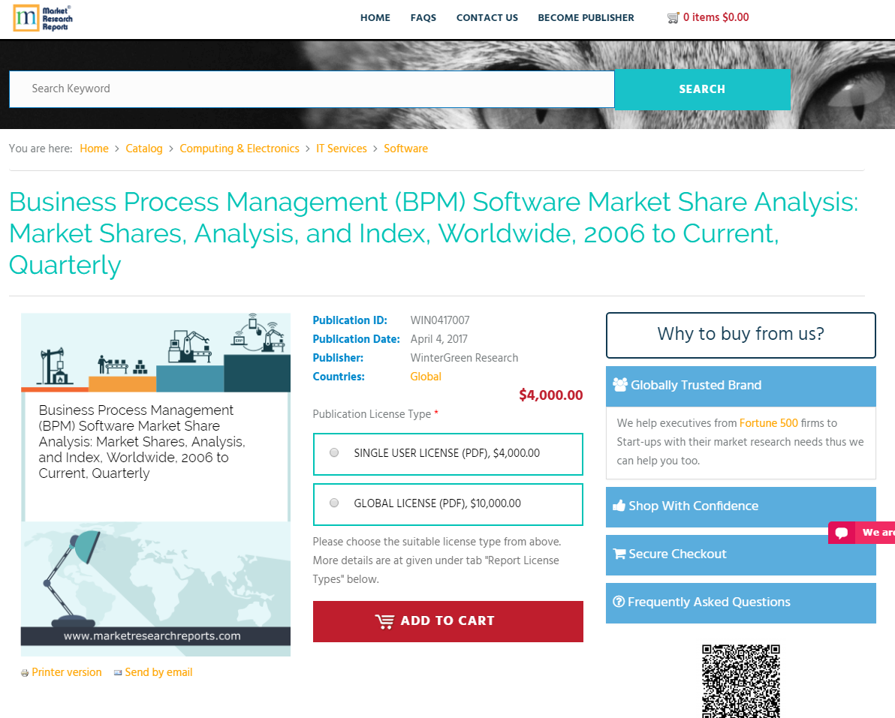This screenshot has width=895, height=718.
Task: Click the printer icon beside Printer version
Action: coord(25,673)
